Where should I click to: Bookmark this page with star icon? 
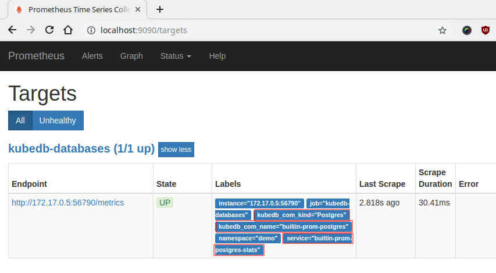443,30
